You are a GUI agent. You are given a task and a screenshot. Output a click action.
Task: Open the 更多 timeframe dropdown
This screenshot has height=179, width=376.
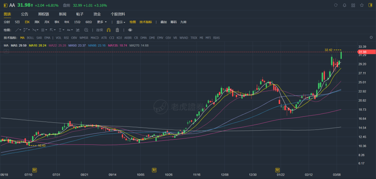[x=102, y=22]
